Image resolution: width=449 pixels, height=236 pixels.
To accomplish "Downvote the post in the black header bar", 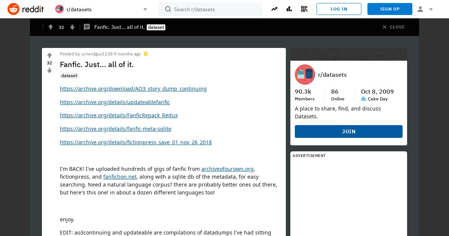I will tap(73, 27).
